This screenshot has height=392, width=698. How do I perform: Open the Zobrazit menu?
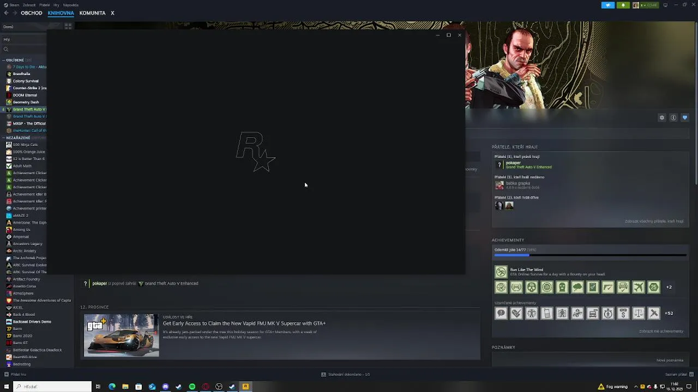pos(29,5)
